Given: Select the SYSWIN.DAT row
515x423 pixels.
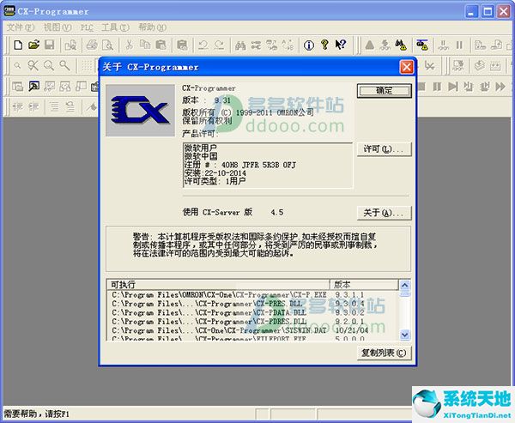Looking at the screenshot, I should [253, 330].
